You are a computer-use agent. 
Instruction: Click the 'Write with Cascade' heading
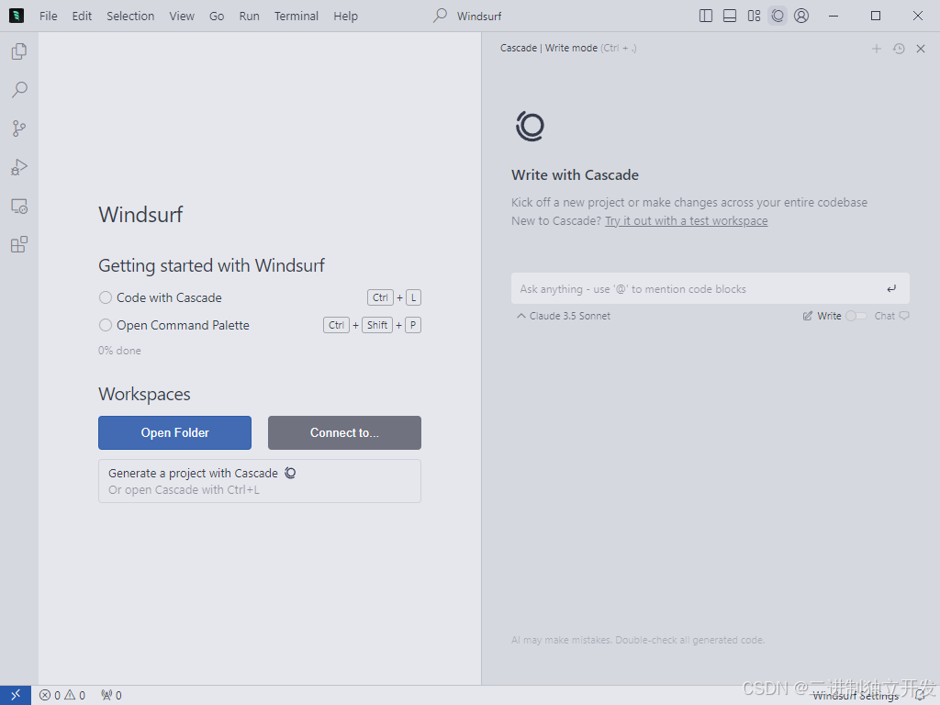click(x=575, y=175)
